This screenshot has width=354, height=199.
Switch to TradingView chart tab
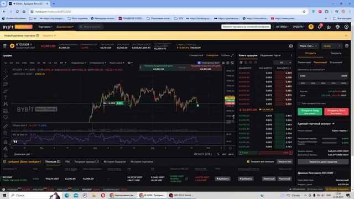(212, 55)
